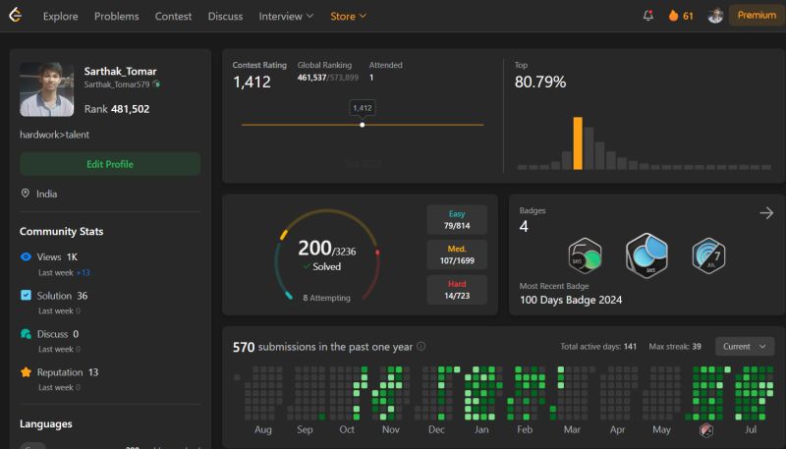Image resolution: width=786 pixels, height=449 pixels.
Task: Expand the Interview dropdown menu
Action: pyautogui.click(x=286, y=16)
